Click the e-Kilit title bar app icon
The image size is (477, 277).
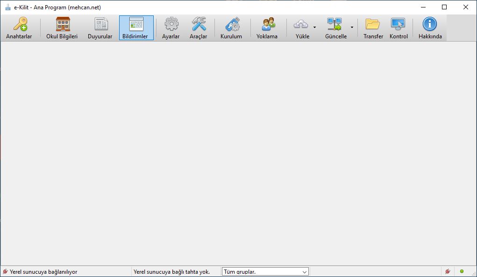[x=8, y=7]
